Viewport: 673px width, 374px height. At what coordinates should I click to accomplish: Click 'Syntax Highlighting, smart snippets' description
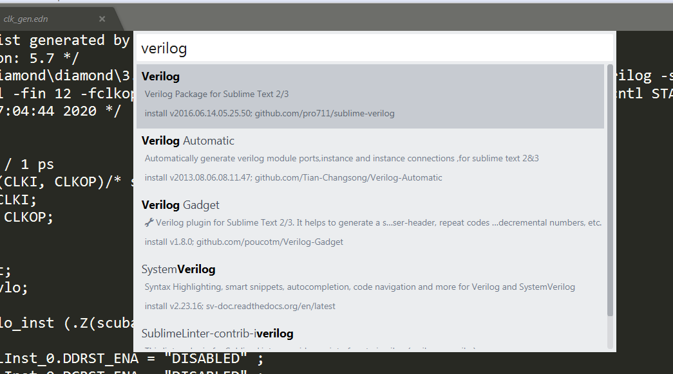359,287
